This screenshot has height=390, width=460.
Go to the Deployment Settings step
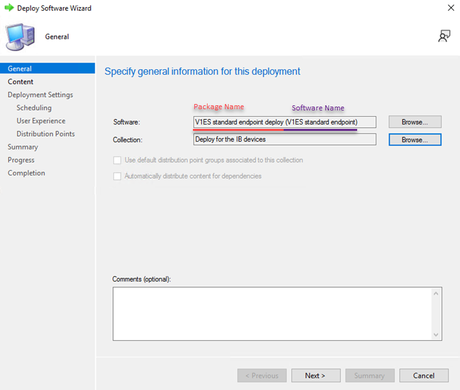click(40, 95)
